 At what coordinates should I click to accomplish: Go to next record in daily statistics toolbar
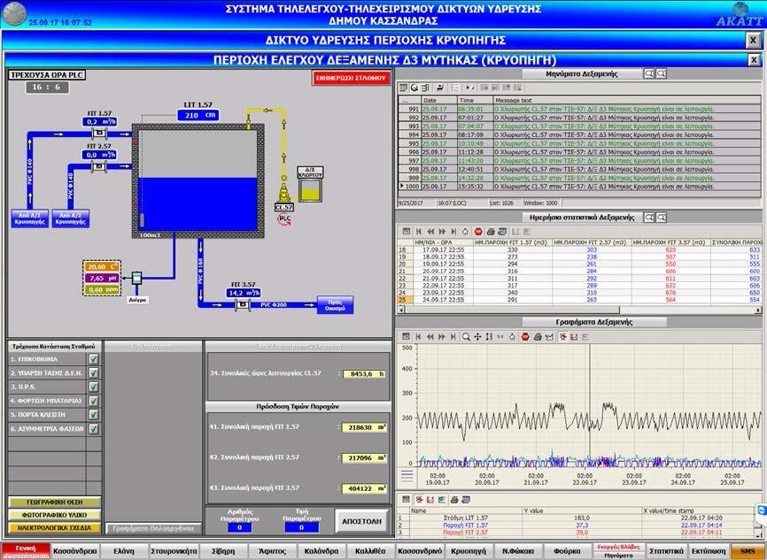click(x=442, y=232)
